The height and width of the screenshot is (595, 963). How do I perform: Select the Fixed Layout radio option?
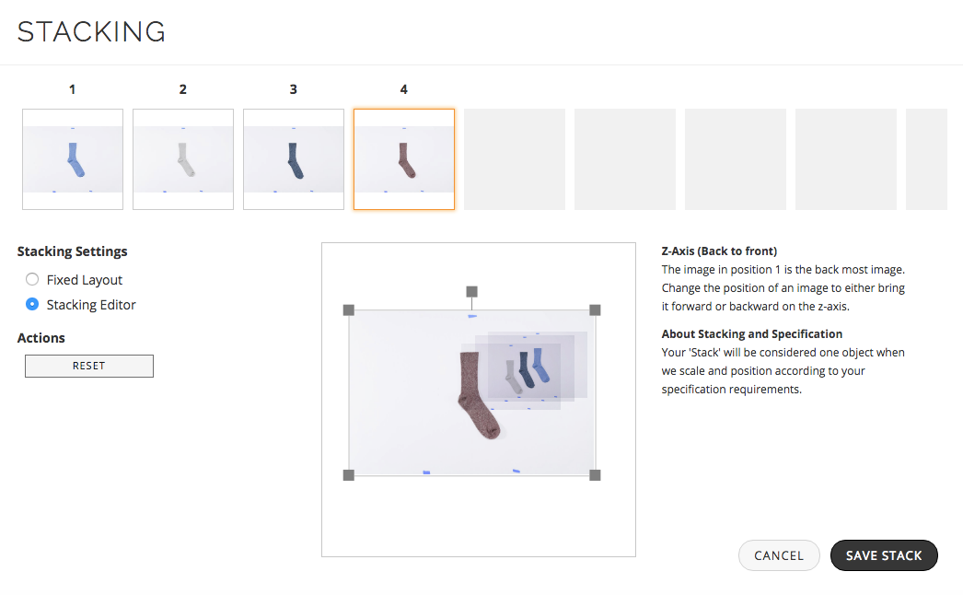32,280
